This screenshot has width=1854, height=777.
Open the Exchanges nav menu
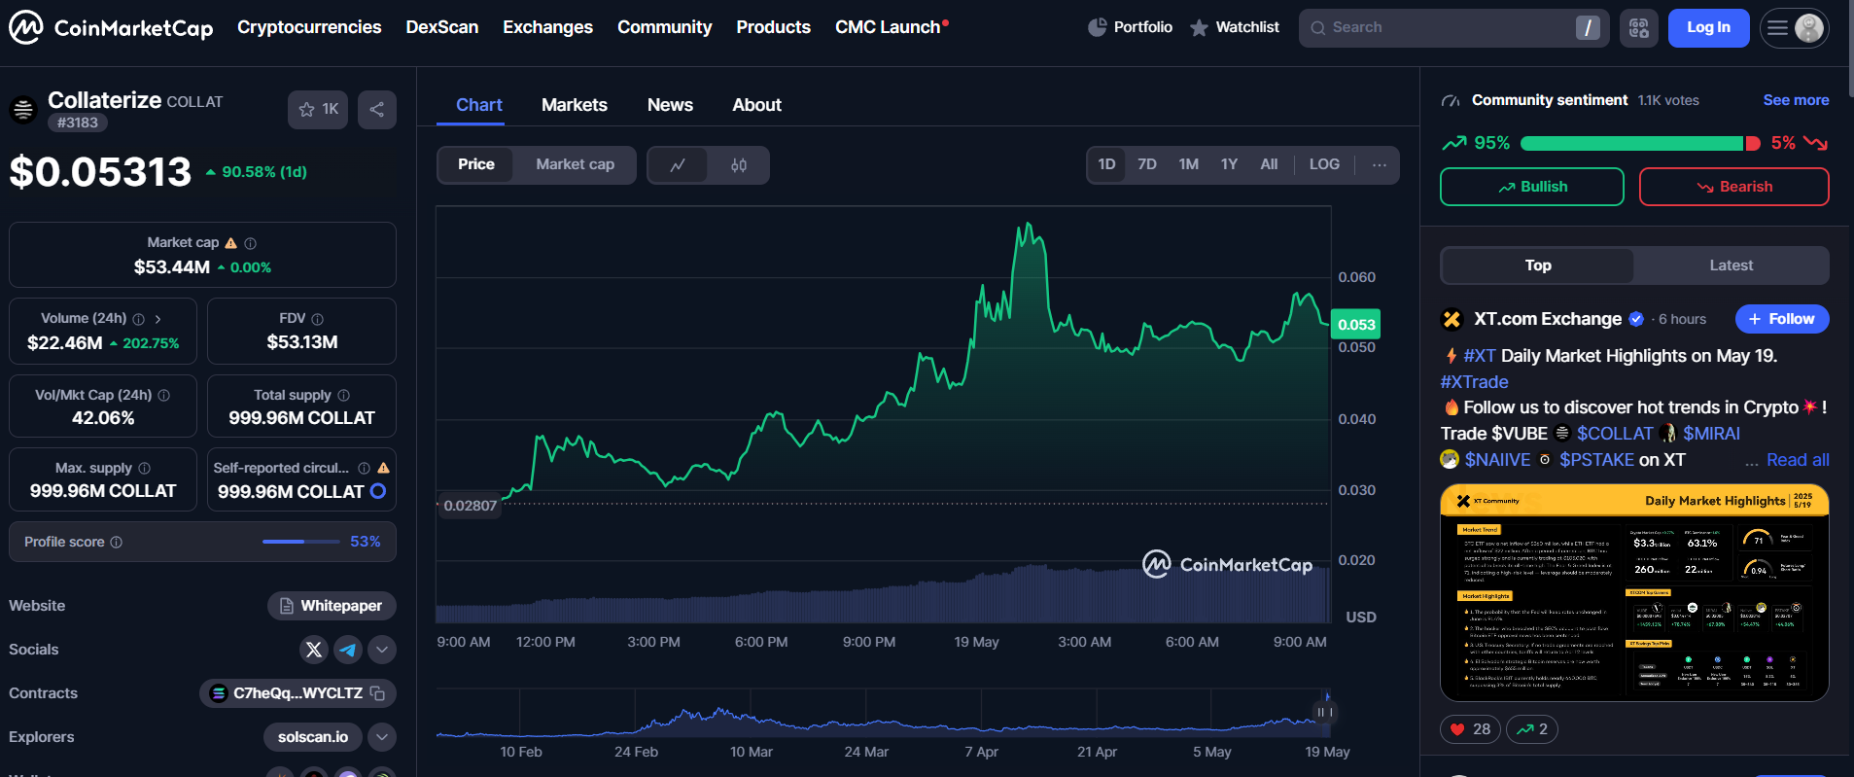tap(547, 27)
